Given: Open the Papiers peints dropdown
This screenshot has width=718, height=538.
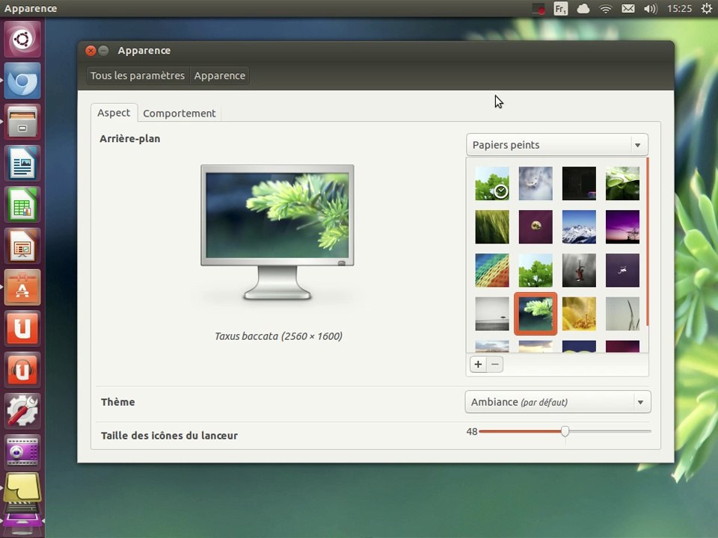Looking at the screenshot, I should pyautogui.click(x=556, y=144).
